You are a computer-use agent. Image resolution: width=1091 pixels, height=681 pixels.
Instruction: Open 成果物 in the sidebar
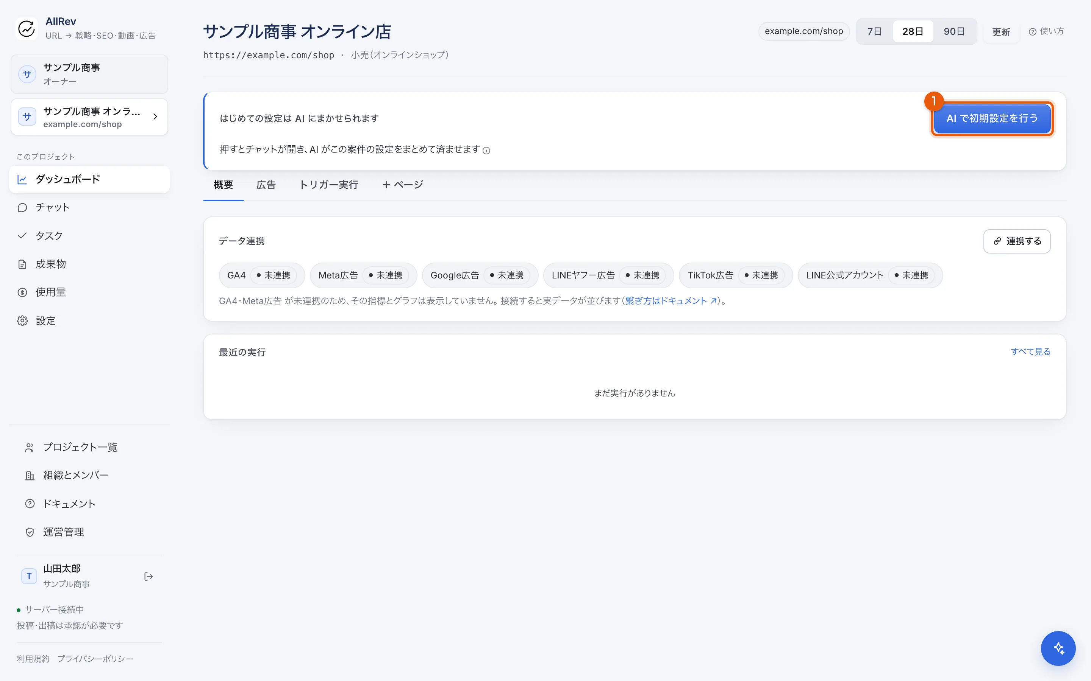pos(89,264)
